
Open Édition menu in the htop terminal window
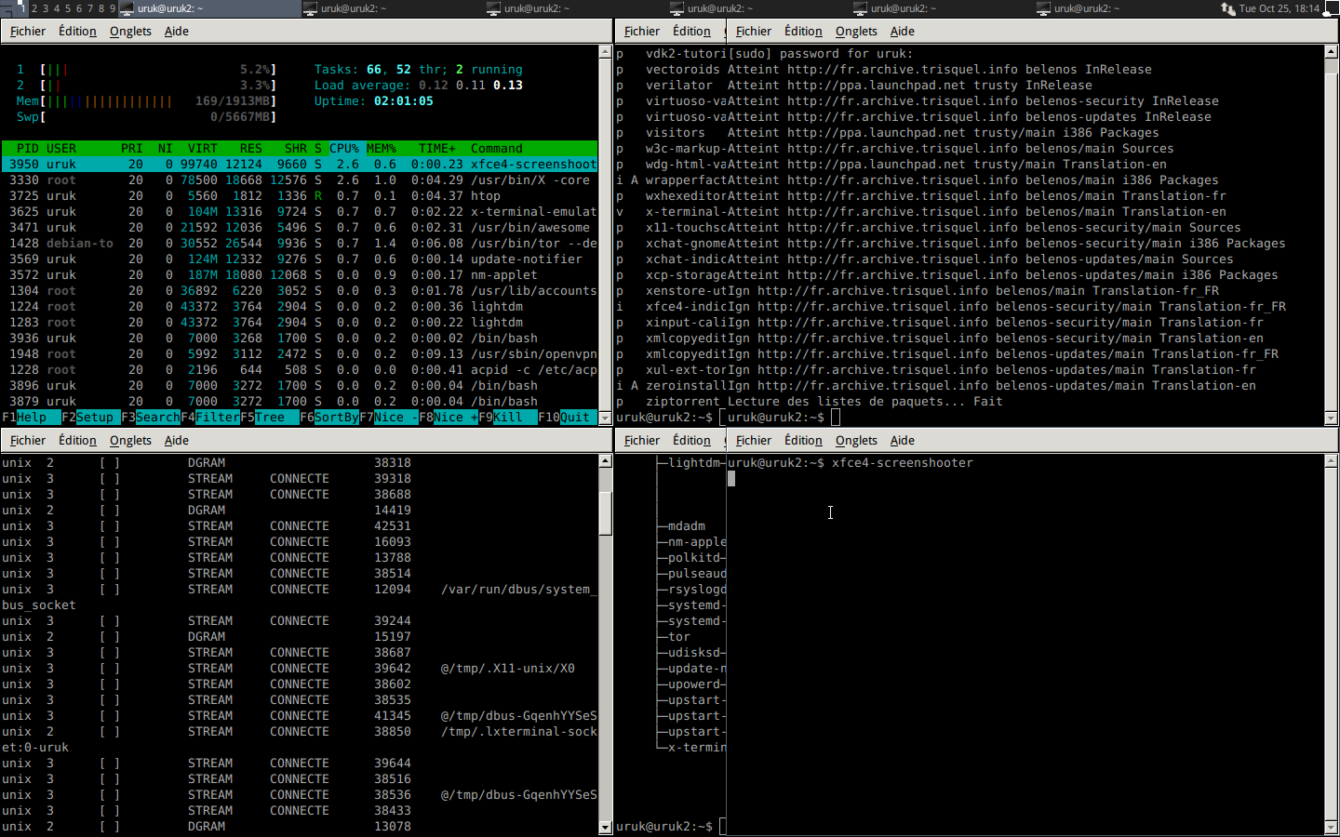[77, 31]
